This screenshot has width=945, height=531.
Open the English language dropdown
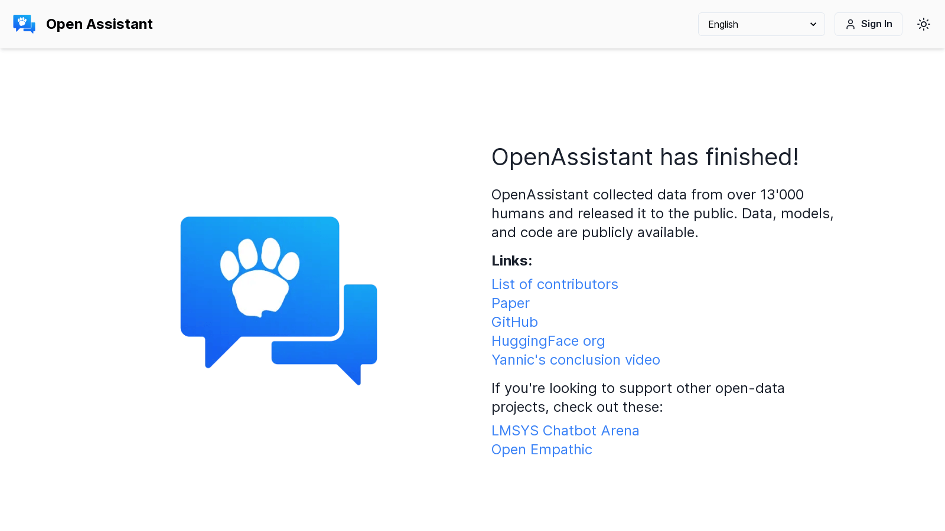tap(761, 24)
